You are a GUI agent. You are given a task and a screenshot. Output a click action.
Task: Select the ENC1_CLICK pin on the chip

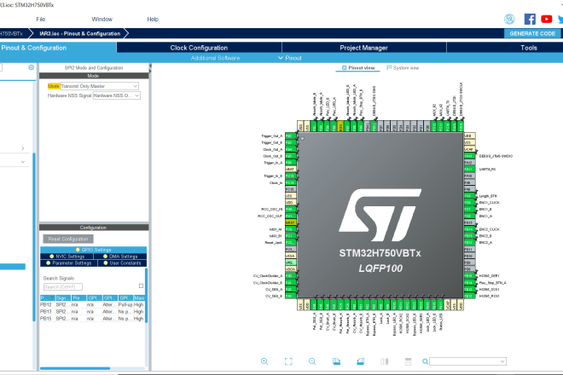[469, 203]
